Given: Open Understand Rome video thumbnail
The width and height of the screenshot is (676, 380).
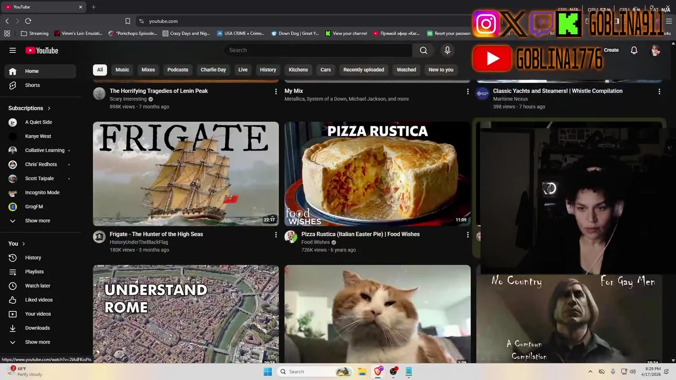Looking at the screenshot, I should [186, 314].
